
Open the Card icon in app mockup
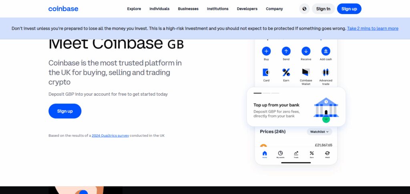click(x=266, y=72)
